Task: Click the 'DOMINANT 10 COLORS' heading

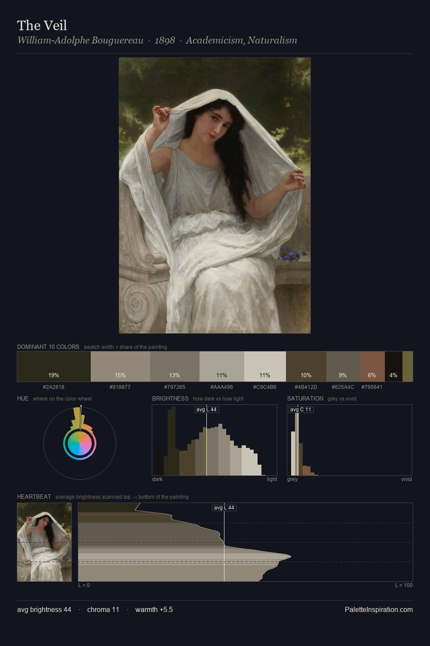Action: coord(48,347)
